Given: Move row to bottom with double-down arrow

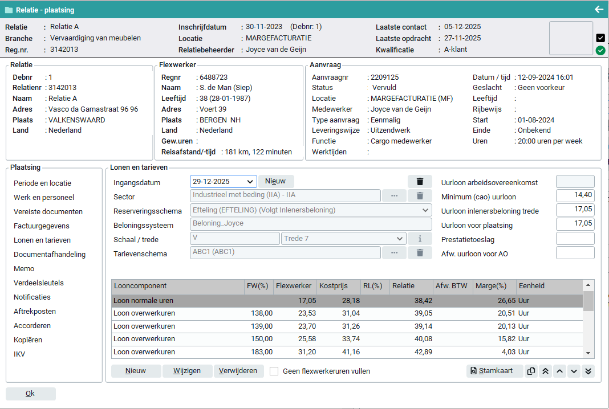Looking at the screenshot, I should 588,371.
